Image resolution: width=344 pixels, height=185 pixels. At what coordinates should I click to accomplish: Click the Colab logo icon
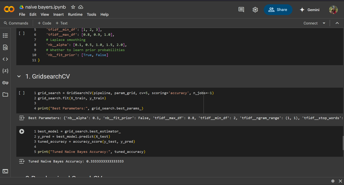9,9
